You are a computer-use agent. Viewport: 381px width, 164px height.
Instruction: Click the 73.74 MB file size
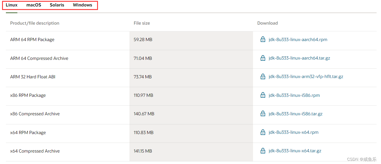click(x=143, y=77)
